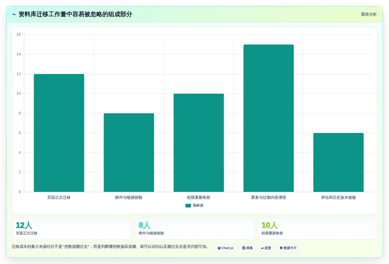
Task: Click the 指标值 legend text
Action: click(x=198, y=206)
